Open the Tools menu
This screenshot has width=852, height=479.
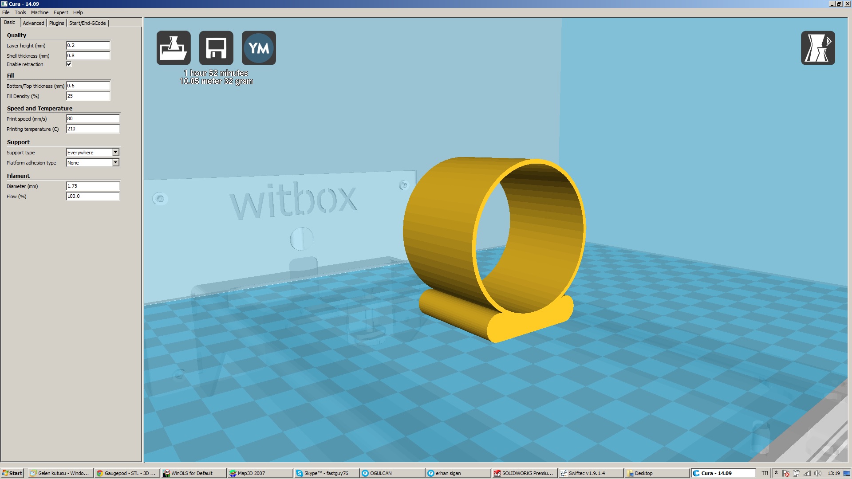[x=20, y=12]
